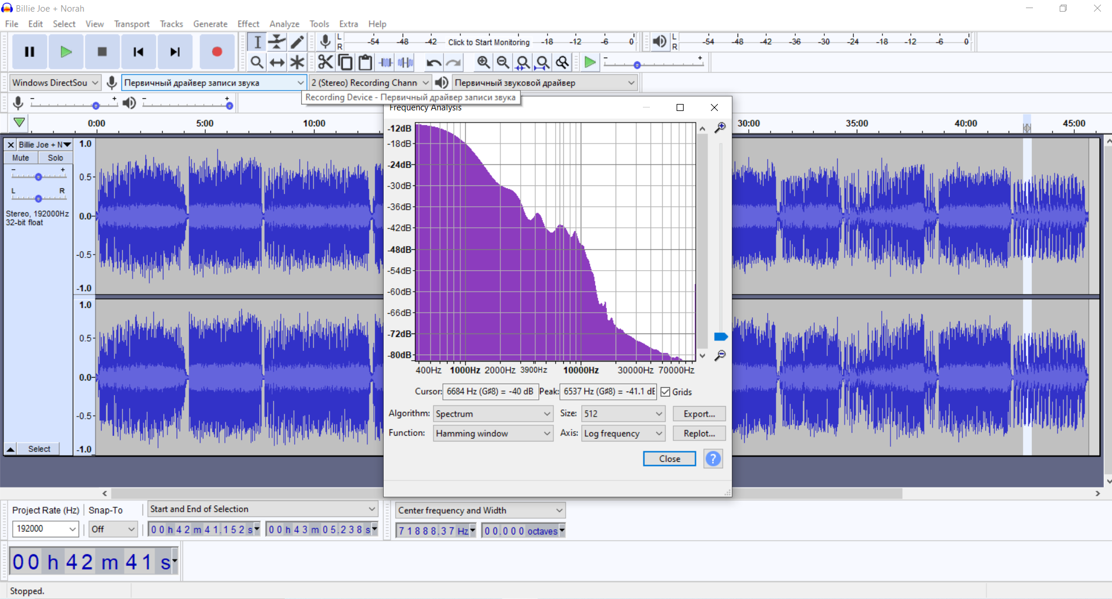Open the Hamming window function dropdown
Viewport: 1112px width, 599px height.
tap(493, 433)
